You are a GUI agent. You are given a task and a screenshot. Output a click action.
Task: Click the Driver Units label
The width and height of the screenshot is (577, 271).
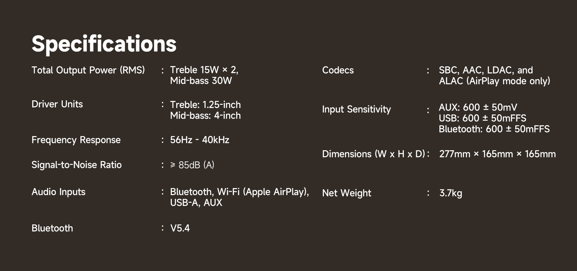click(x=57, y=104)
